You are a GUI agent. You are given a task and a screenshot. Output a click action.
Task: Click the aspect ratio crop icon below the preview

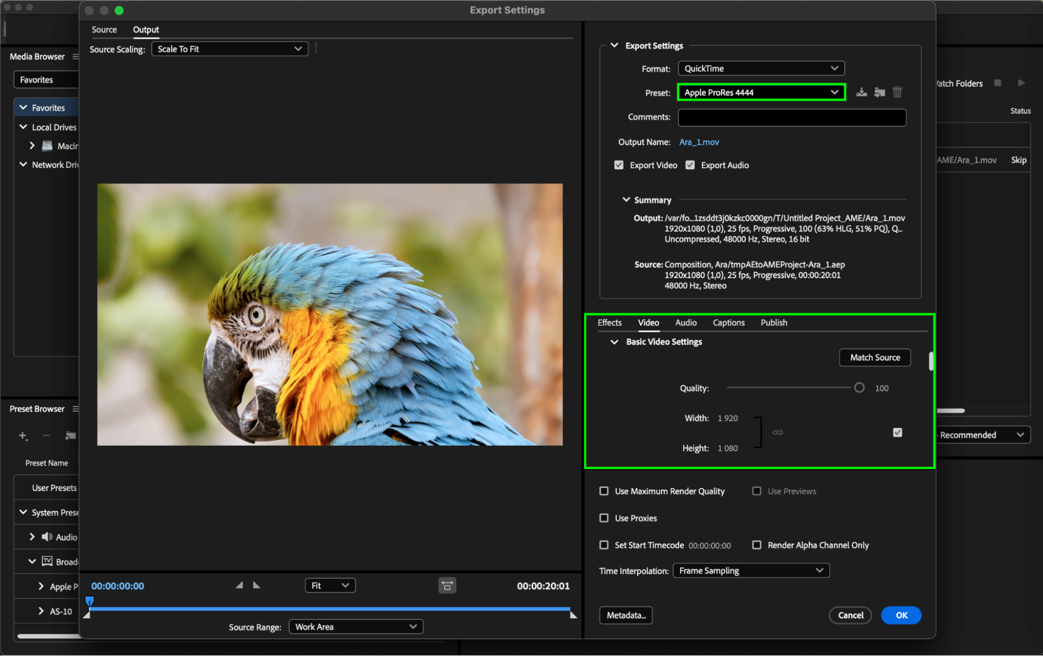click(x=447, y=586)
